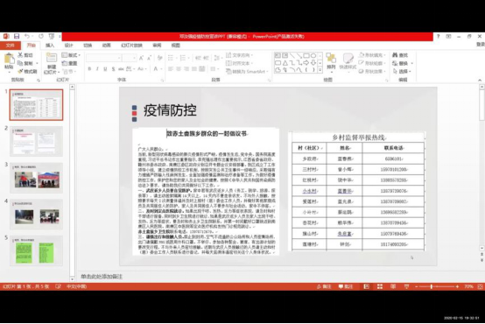
Task: Open the Insert ribbon tab
Action: (x=50, y=46)
